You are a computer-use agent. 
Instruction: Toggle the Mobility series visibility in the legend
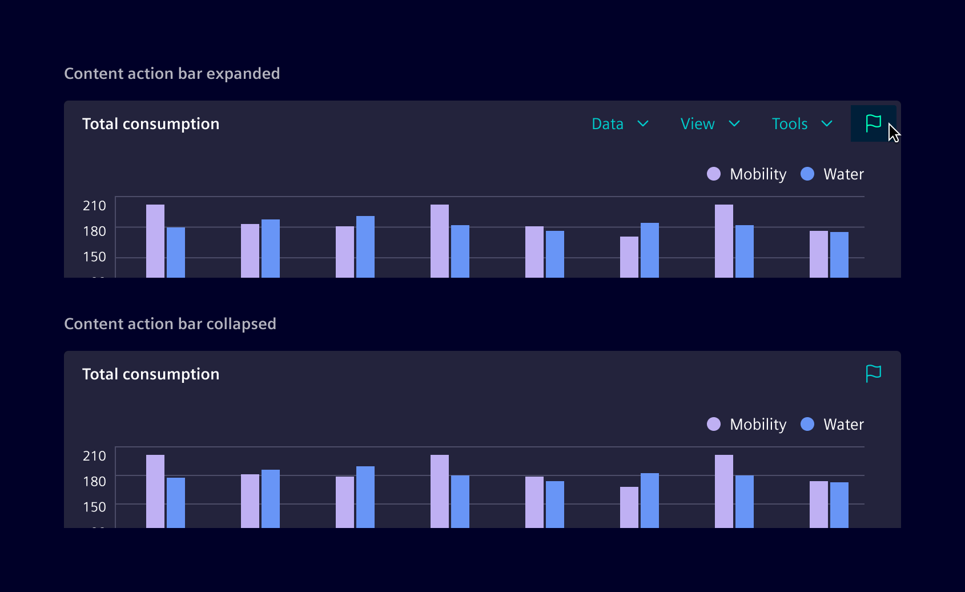(713, 174)
